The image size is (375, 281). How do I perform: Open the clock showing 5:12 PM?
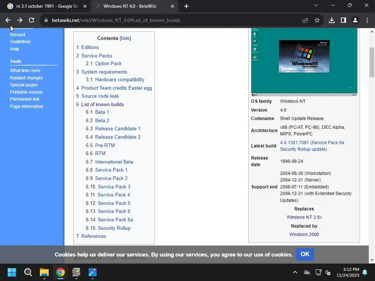coord(348,272)
